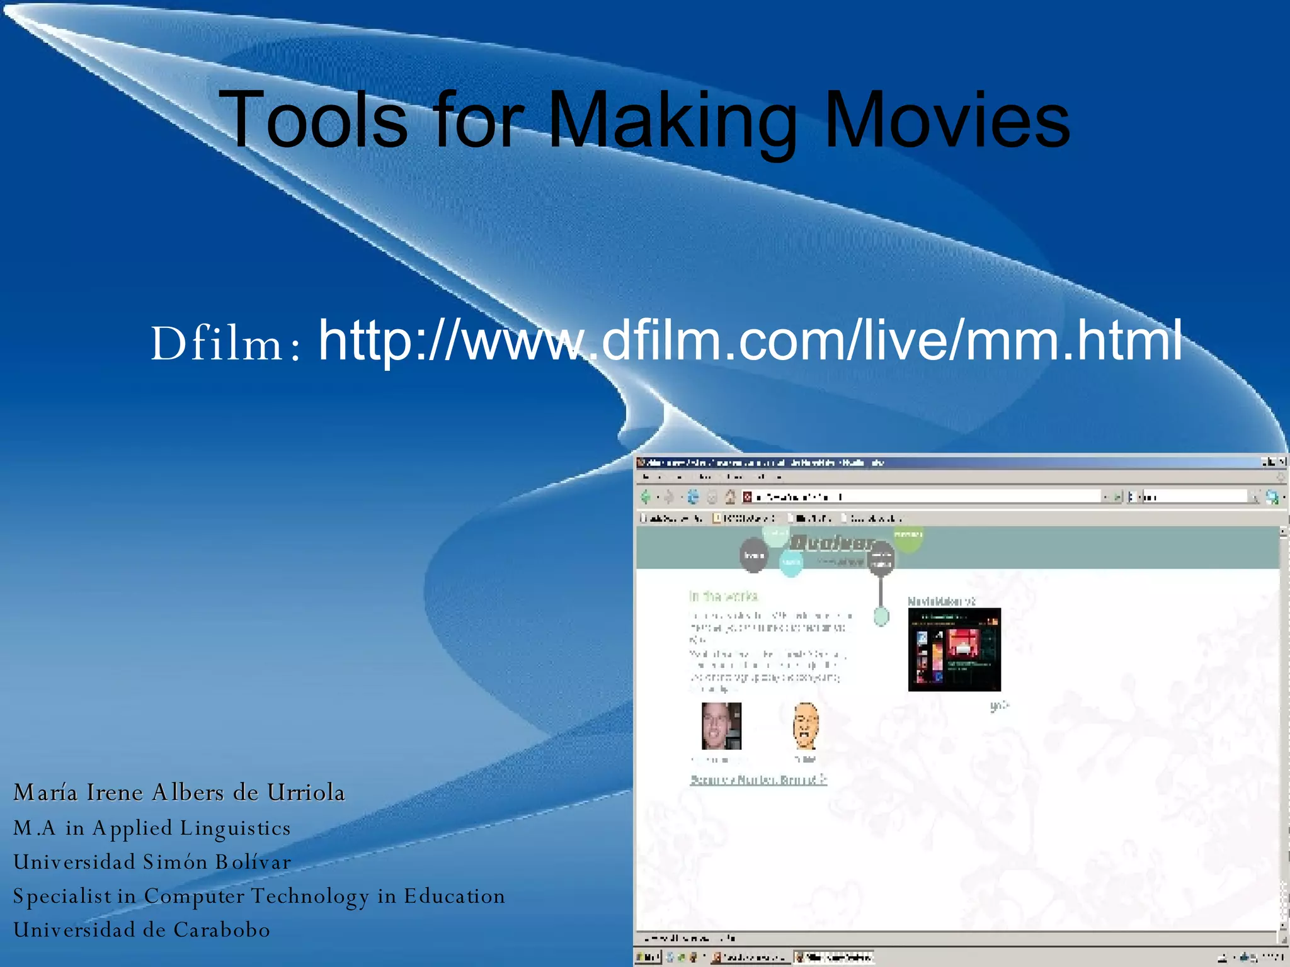The image size is (1290, 967).
Task: Open the File menu in browser
Action: [x=646, y=477]
